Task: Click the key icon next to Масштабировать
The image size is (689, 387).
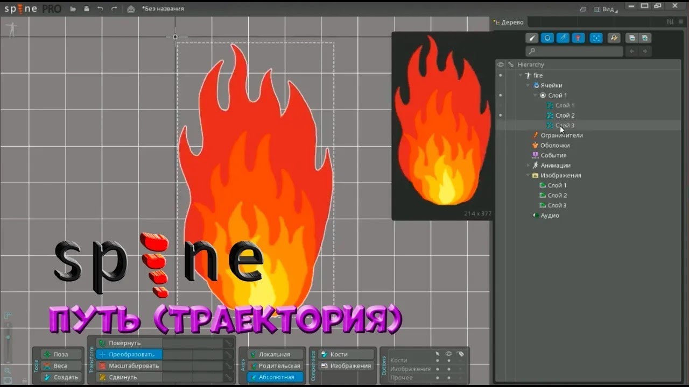Action: click(x=229, y=366)
